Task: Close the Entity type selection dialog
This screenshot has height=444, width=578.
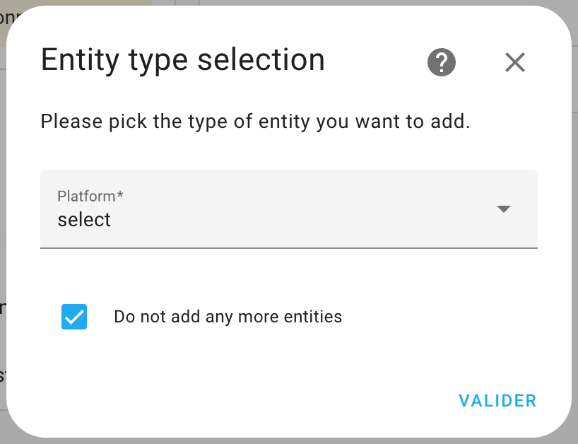Action: coord(514,62)
